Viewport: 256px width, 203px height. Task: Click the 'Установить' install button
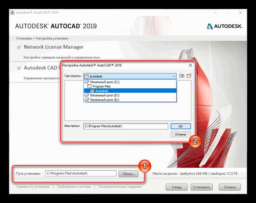coord(201,187)
